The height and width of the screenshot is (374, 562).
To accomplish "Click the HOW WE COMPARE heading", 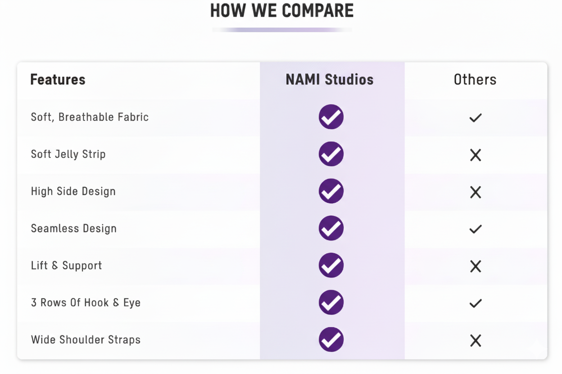I will tap(282, 11).
